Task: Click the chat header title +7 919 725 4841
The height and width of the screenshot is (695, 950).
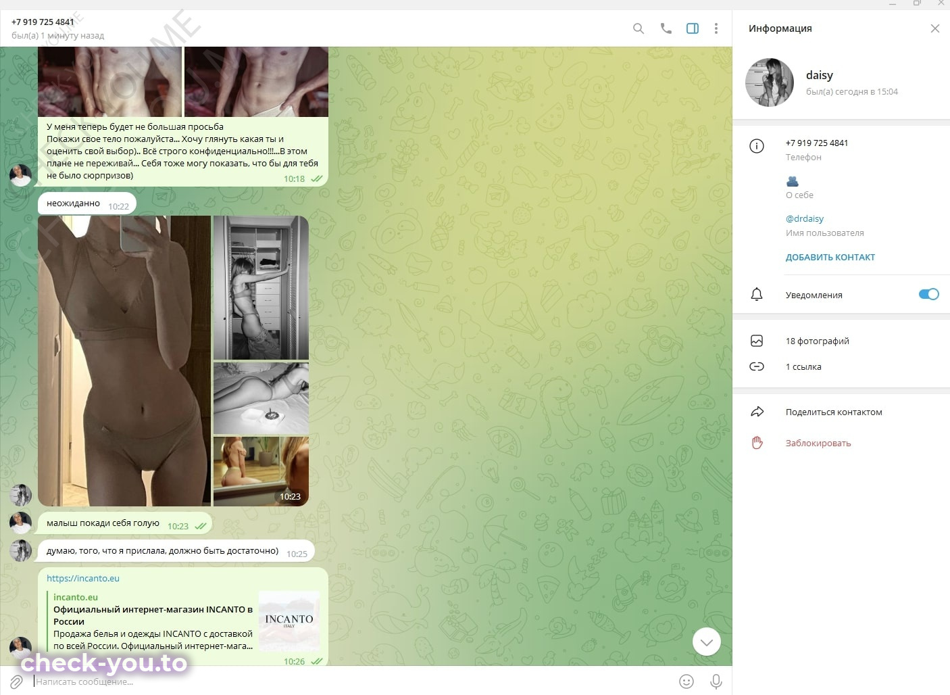Action: click(43, 22)
